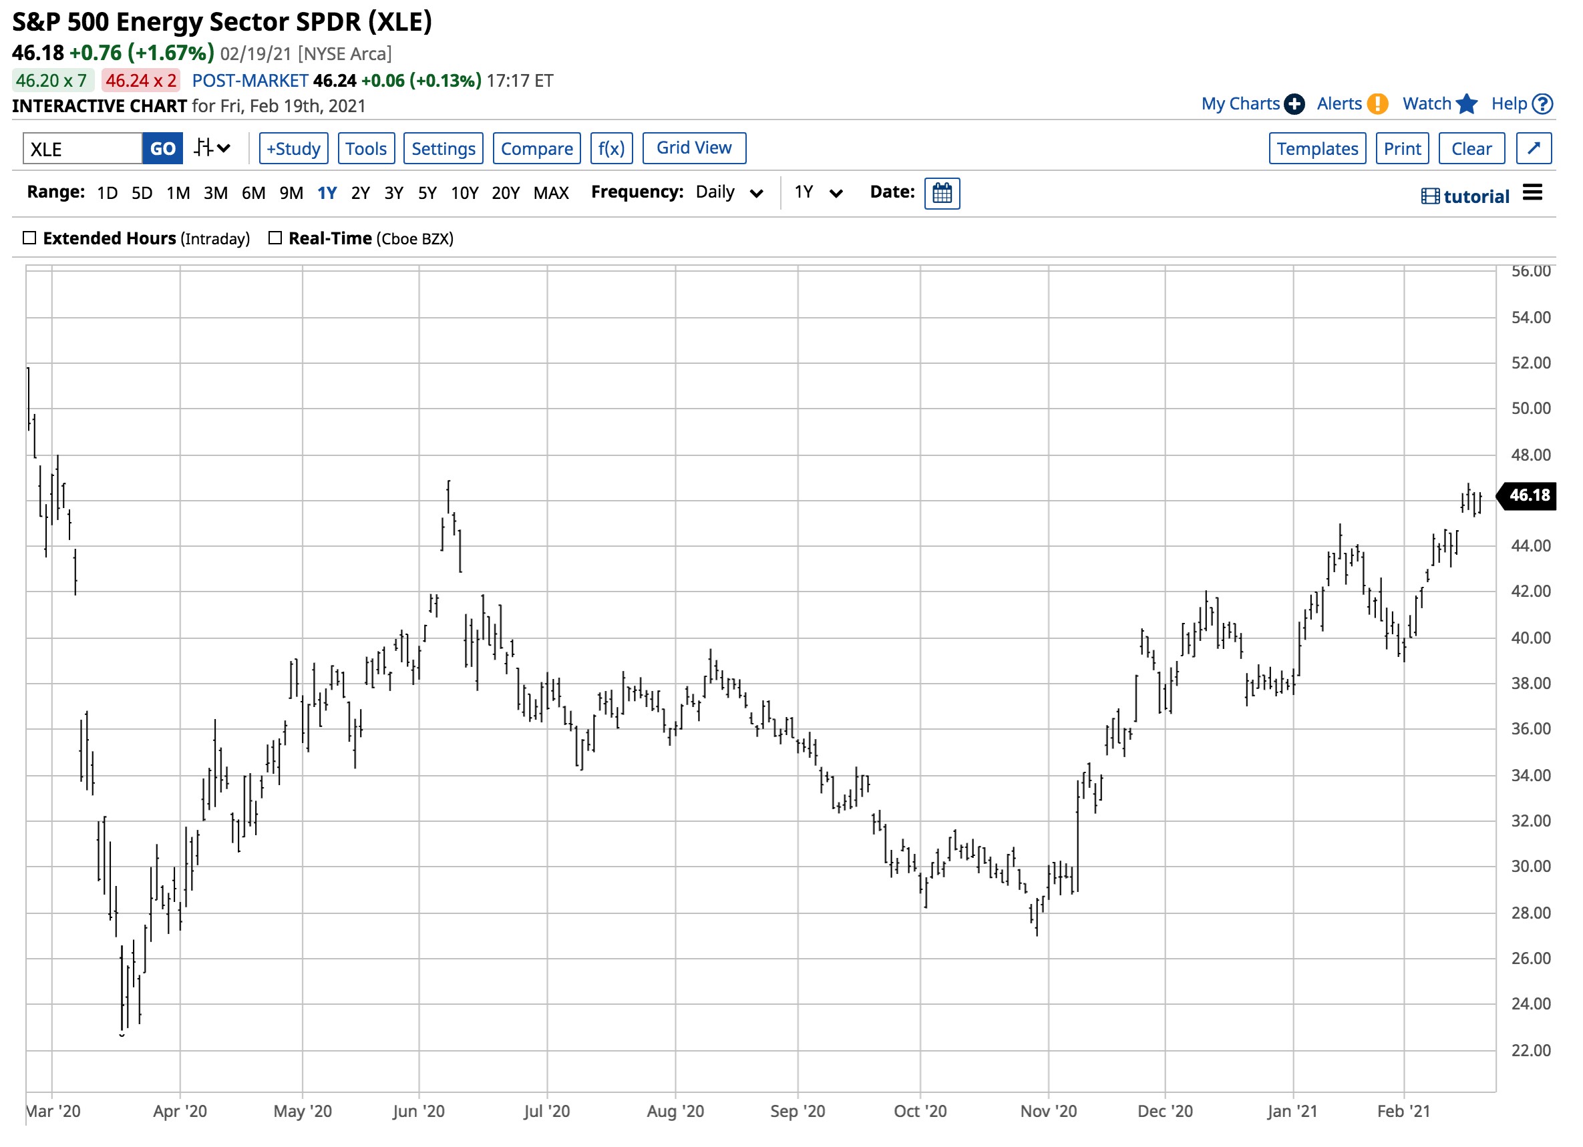Click the Apr '20 date axis label
The height and width of the screenshot is (1147, 1583).
point(180,1112)
